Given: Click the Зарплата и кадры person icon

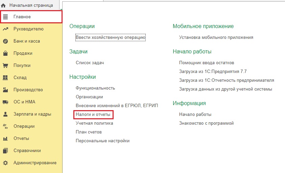Looking at the screenshot, I should [5, 114].
